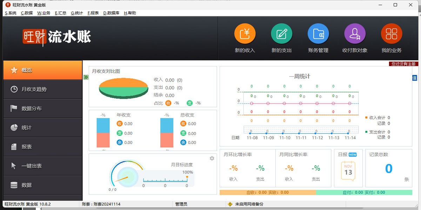This screenshot has height=210, width=421.
Task: Click the 收入合计 legend entry
Action: (x=377, y=118)
